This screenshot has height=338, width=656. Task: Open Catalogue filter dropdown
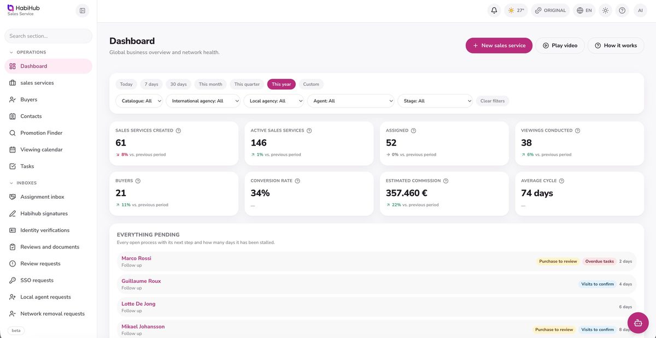139,101
